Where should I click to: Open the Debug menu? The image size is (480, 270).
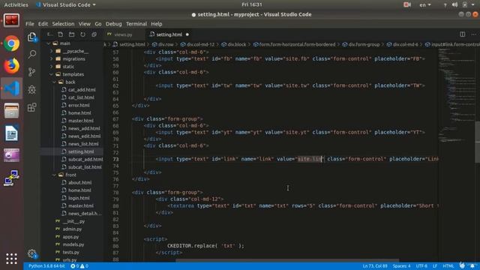coord(113,24)
